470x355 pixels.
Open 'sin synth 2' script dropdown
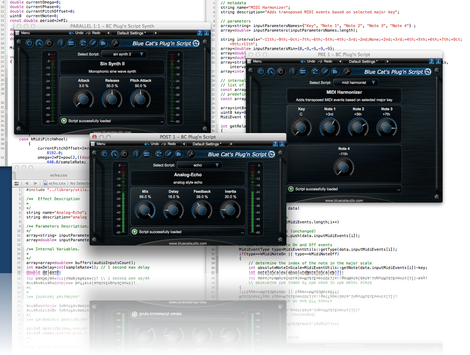[124, 54]
